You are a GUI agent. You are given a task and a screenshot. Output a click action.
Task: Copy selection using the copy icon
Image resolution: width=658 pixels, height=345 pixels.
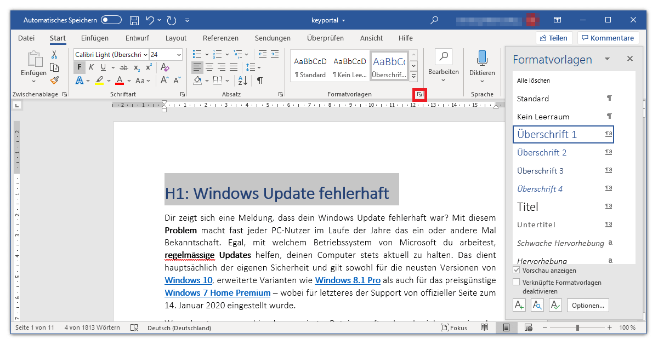click(54, 67)
